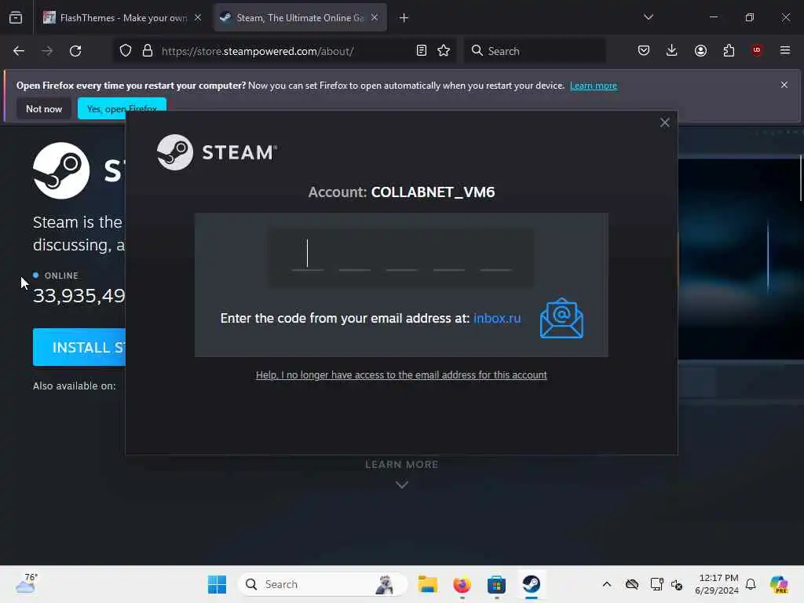Screen dimensions: 804x603
Task: Close the Steam login code dialog
Action: [664, 122]
